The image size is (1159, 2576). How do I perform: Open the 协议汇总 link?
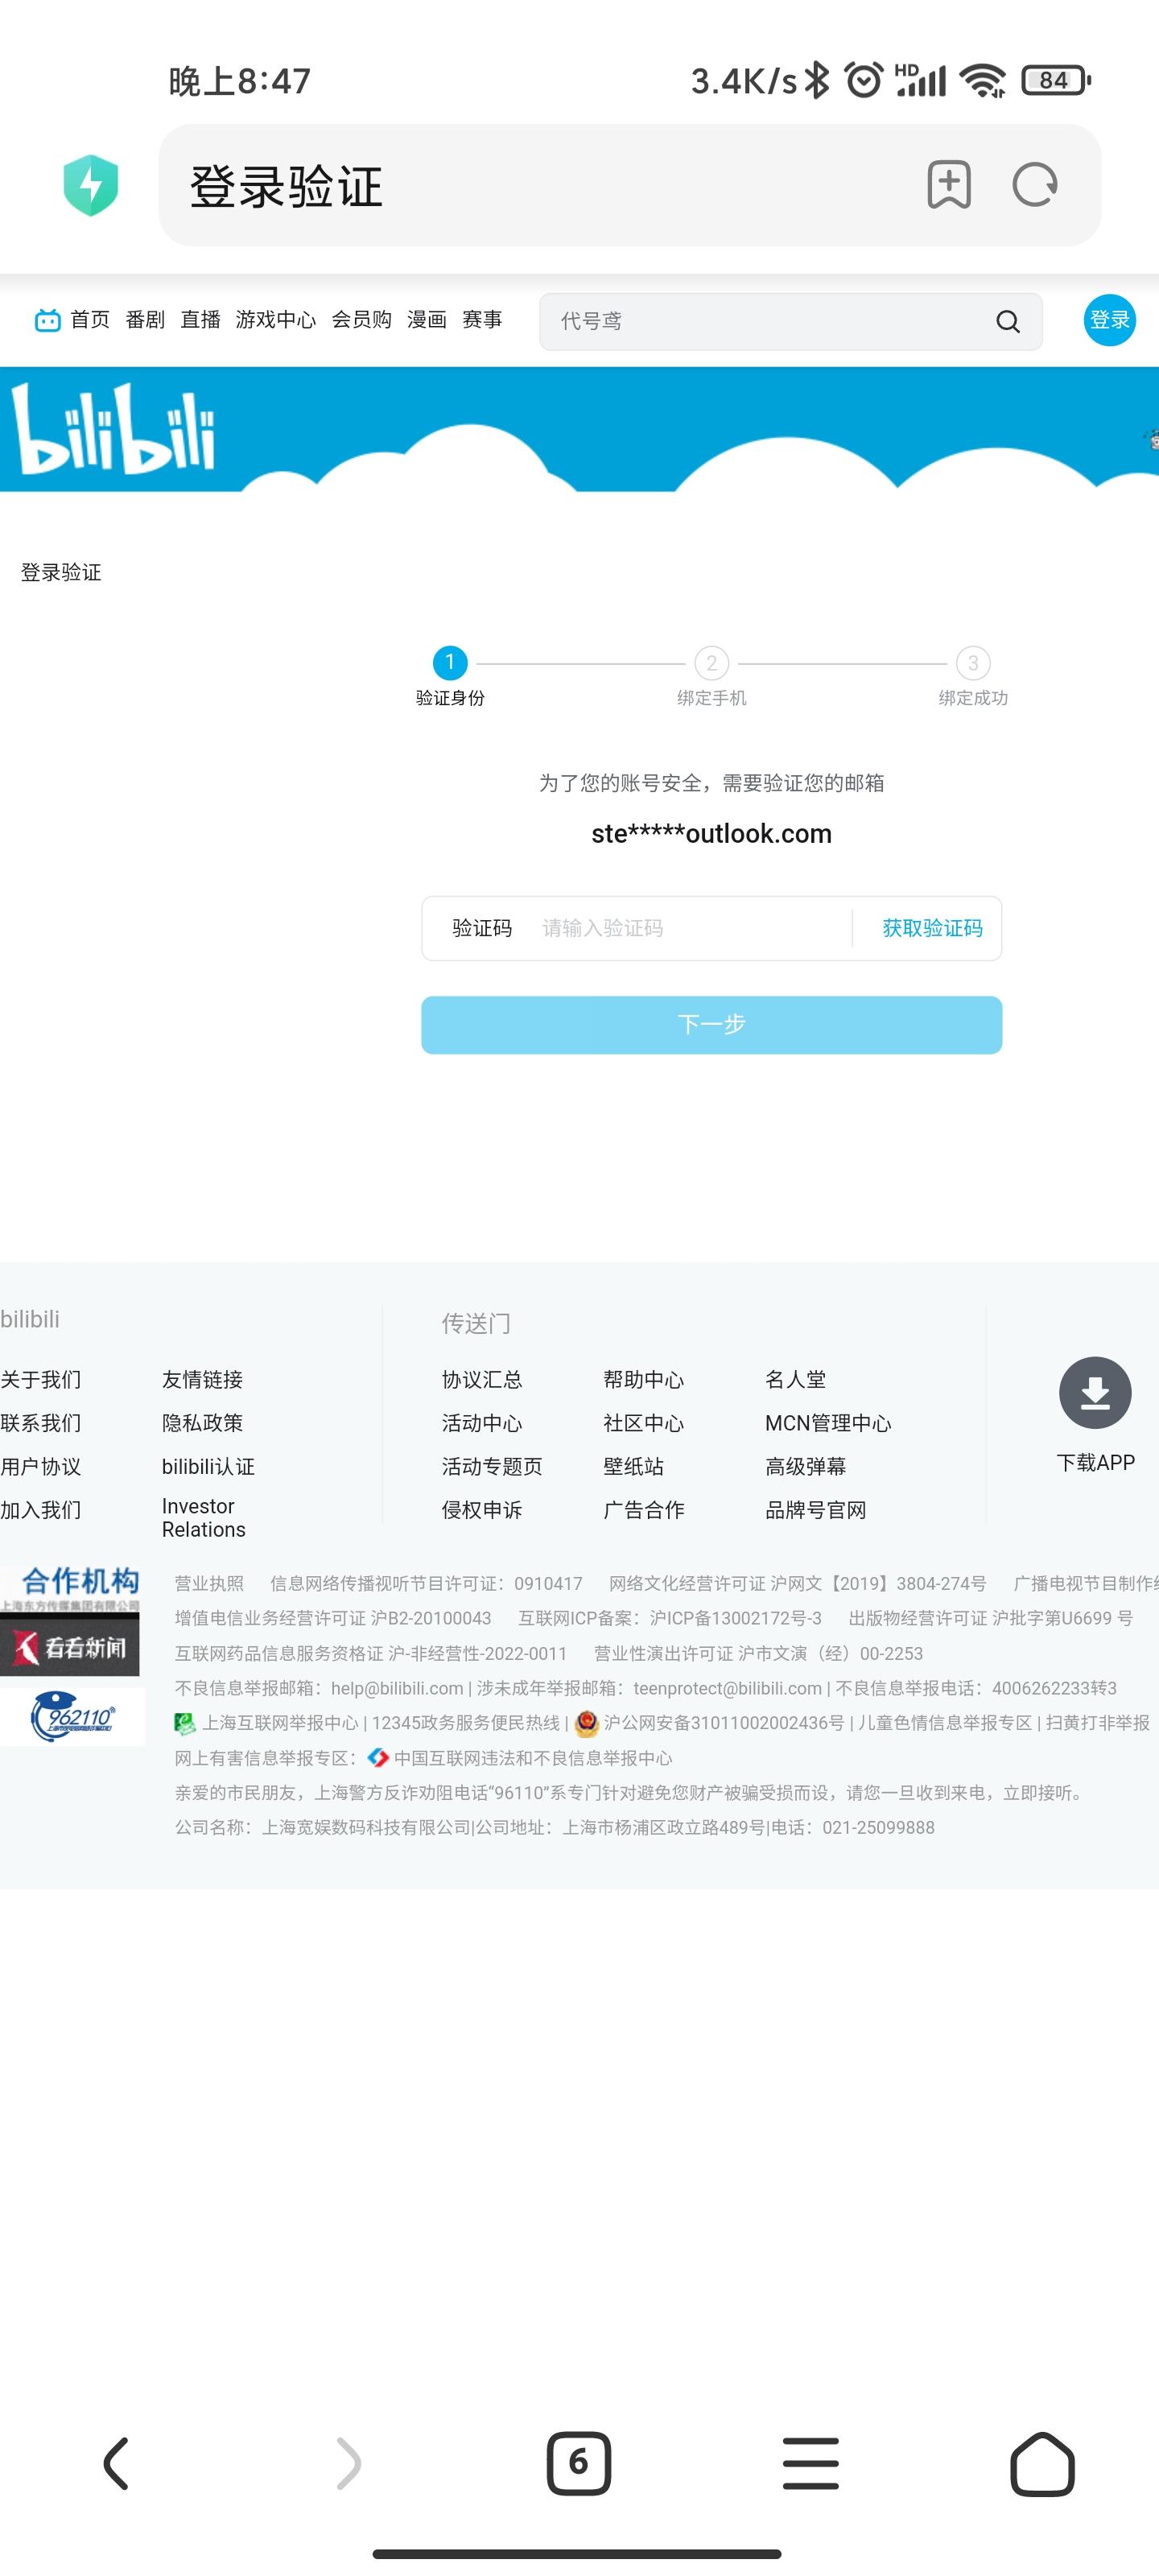coord(482,1380)
